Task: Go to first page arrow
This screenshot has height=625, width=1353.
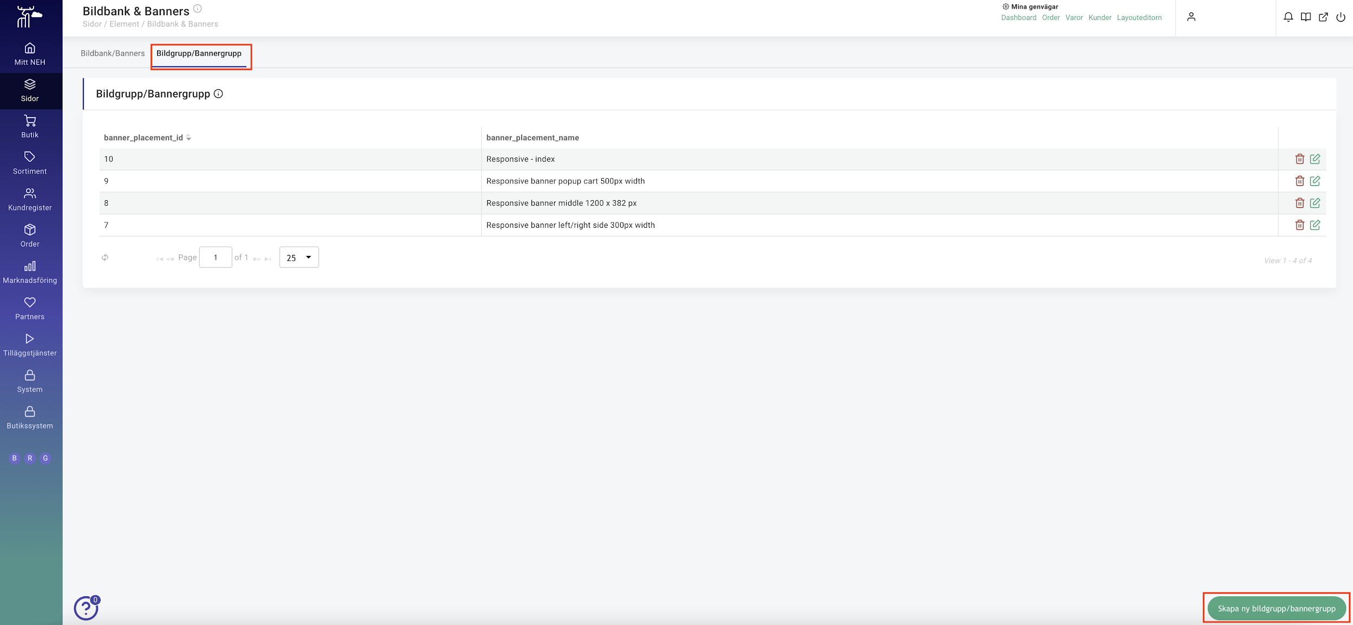Action: (x=160, y=259)
